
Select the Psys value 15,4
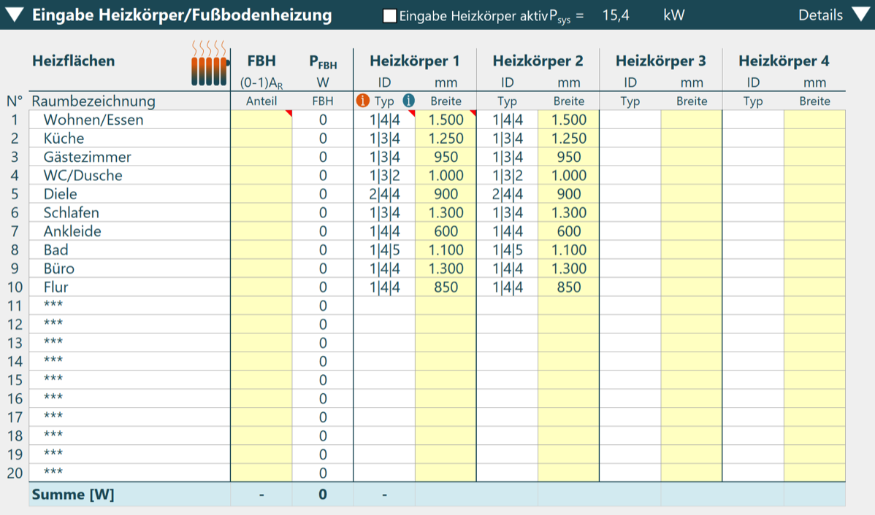616,15
